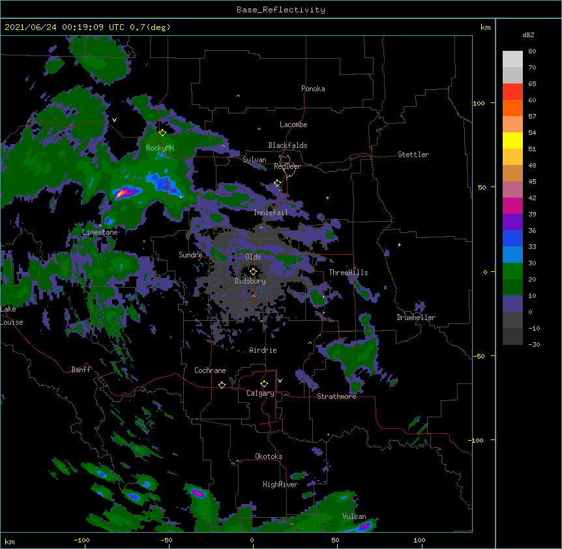
Task: Click the Strathmore label
Action: point(336,396)
